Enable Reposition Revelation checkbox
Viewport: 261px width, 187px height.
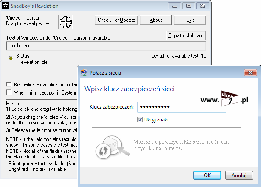pyautogui.click(x=9, y=84)
